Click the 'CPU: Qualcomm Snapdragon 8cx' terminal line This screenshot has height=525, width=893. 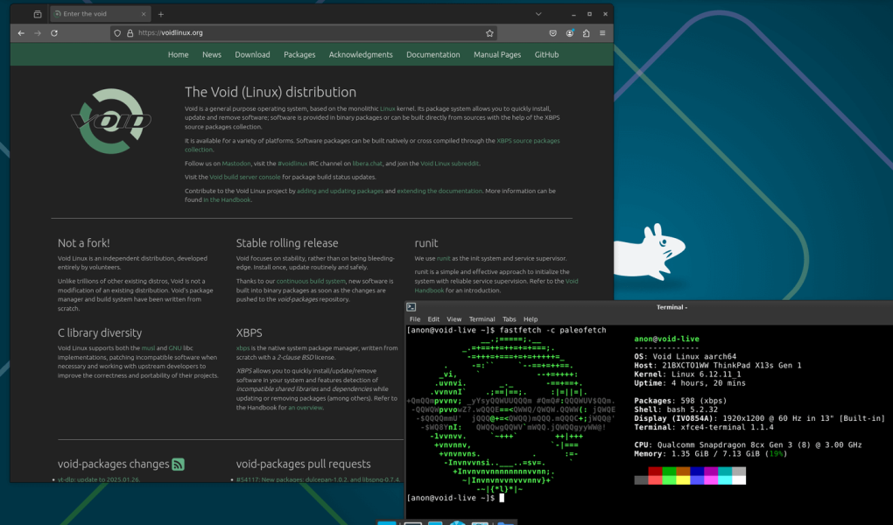coord(748,445)
